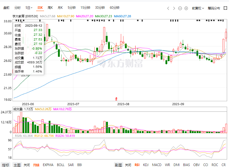The width and height of the screenshot is (229, 167).
Task: Click the previous period left arrow
Action: pos(168,8)
